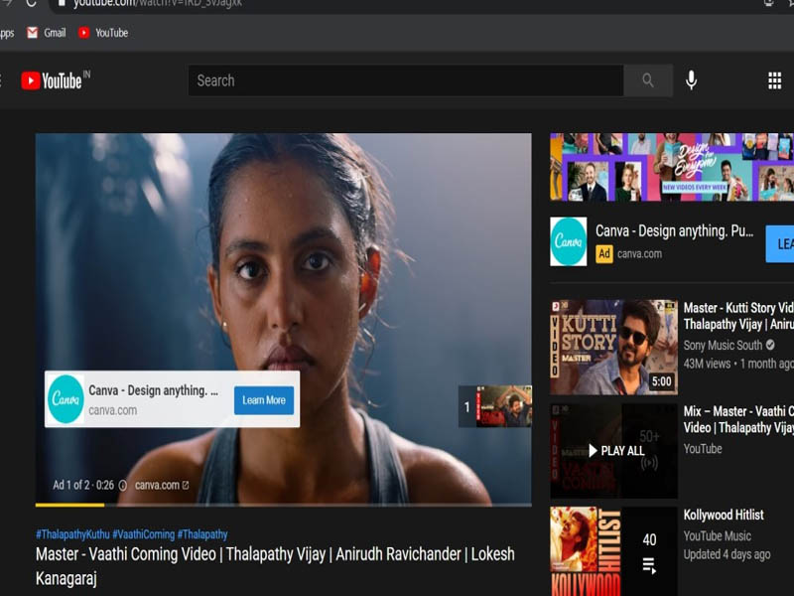The width and height of the screenshot is (794, 596).
Task: Click Learn More on video ad overlay
Action: coord(264,400)
